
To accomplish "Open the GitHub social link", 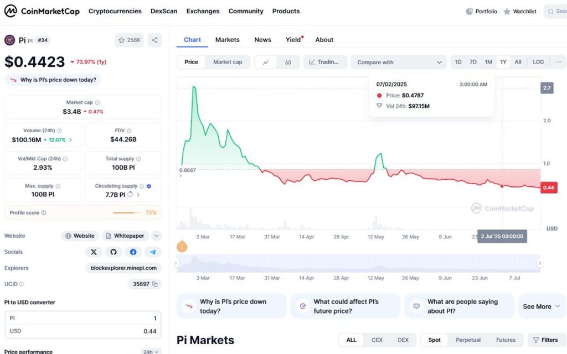I will (x=114, y=252).
